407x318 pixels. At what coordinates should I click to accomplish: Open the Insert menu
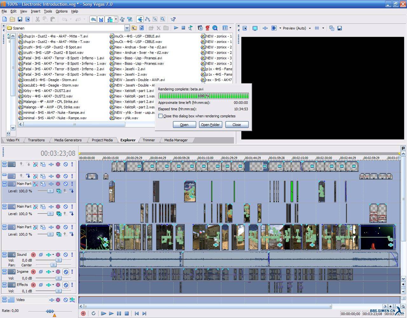(35, 11)
